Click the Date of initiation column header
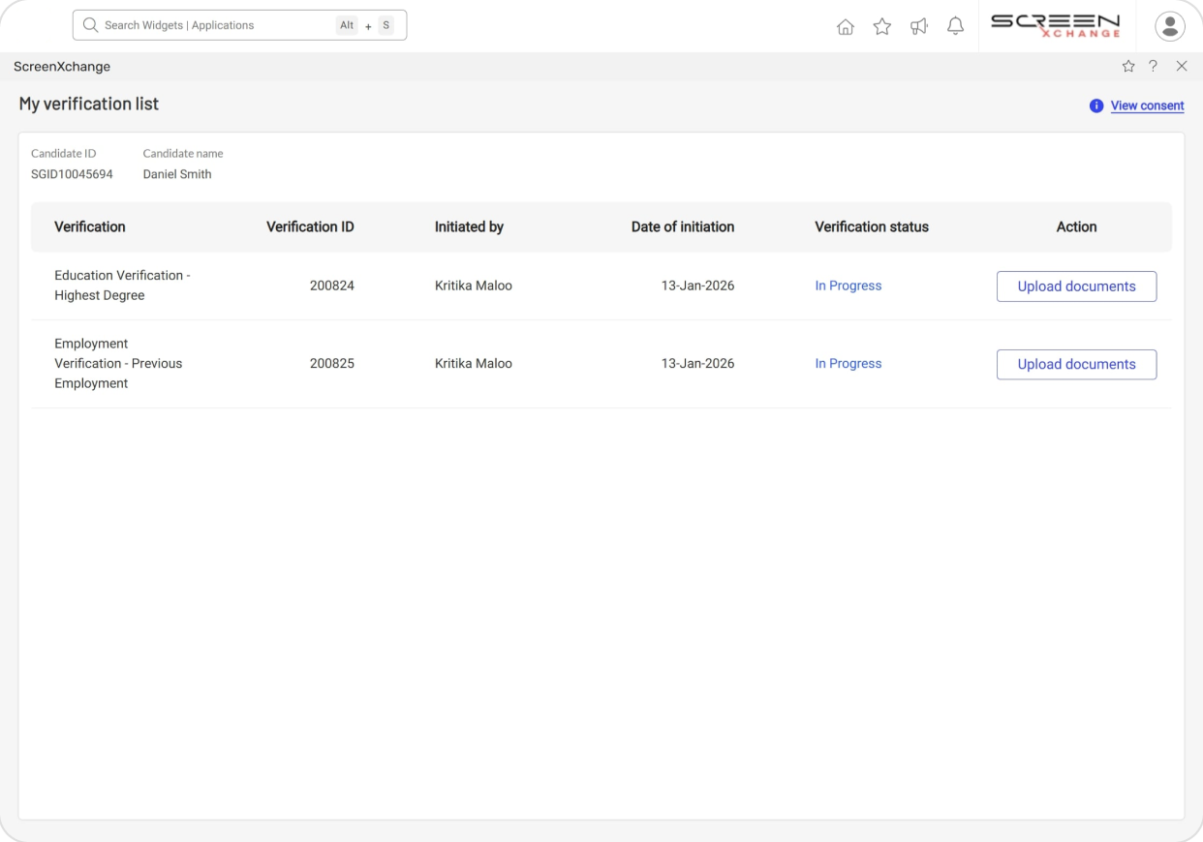This screenshot has height=842, width=1203. click(682, 226)
